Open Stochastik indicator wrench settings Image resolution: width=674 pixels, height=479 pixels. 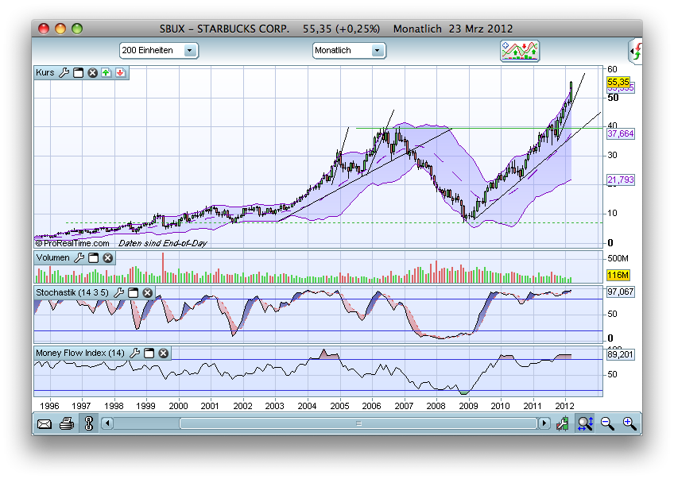point(118,292)
